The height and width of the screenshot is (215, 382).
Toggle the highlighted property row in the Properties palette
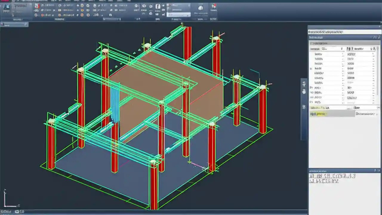tap(331, 114)
